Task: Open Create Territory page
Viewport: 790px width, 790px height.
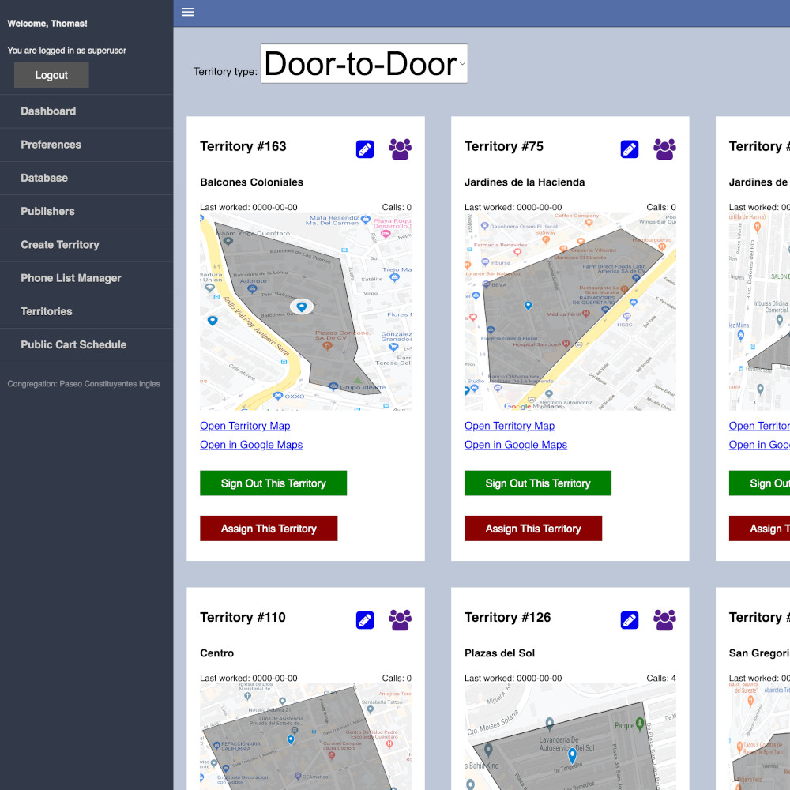Action: (x=60, y=245)
